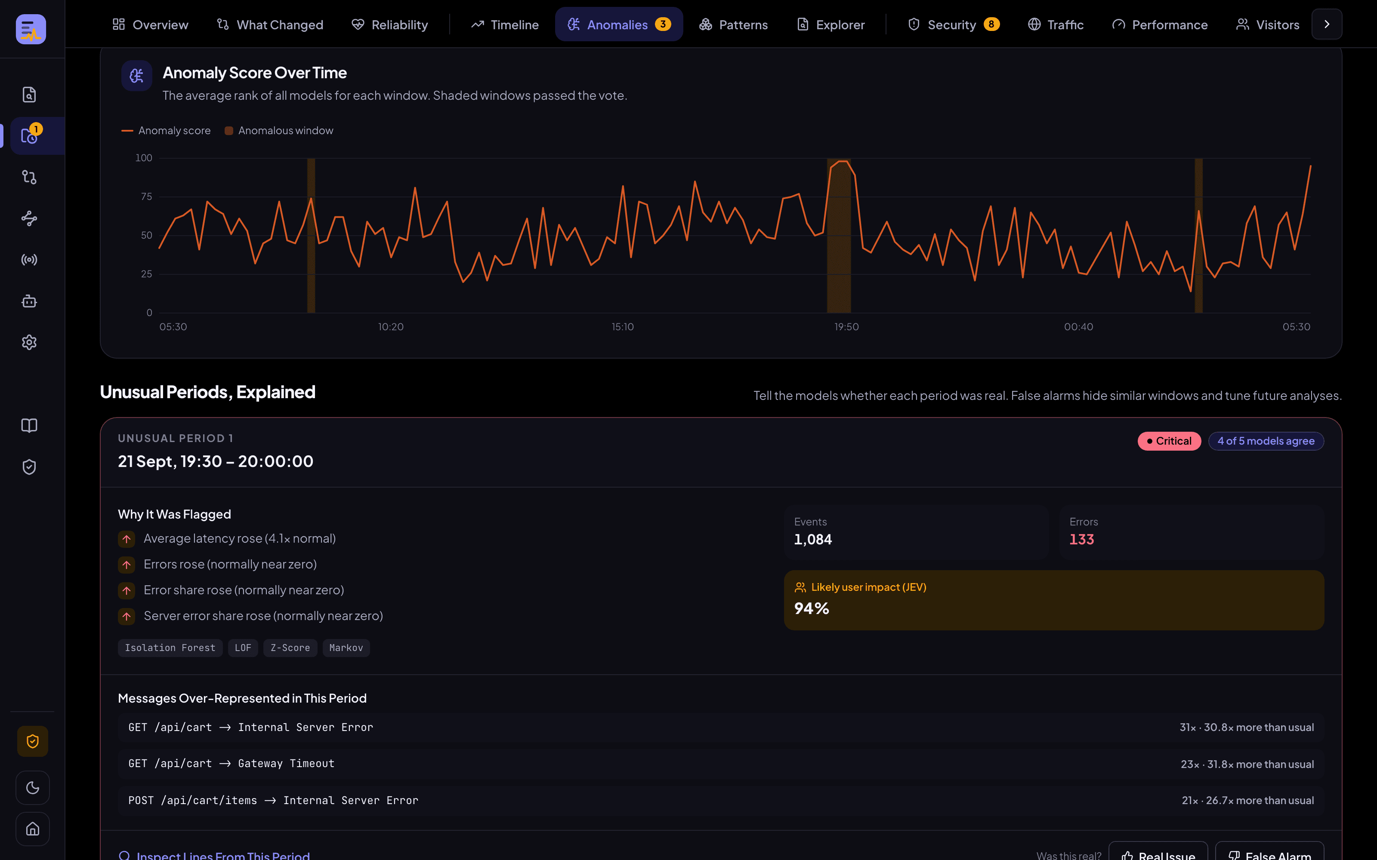1377x860 pixels.
Task: Click the Events 1,084 stat card
Action: click(916, 532)
